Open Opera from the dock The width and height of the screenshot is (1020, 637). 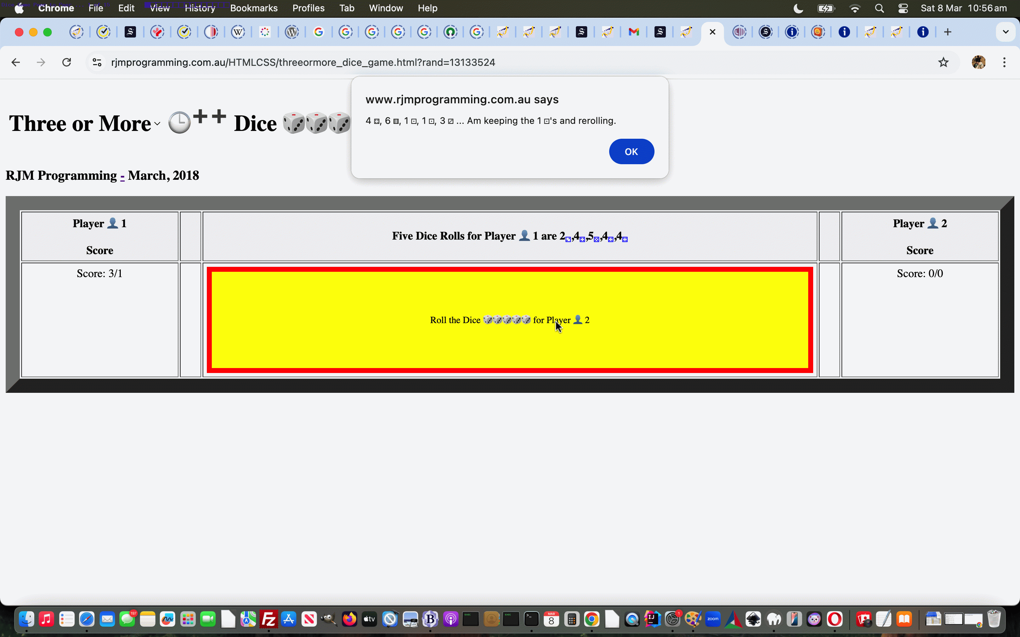click(x=834, y=619)
